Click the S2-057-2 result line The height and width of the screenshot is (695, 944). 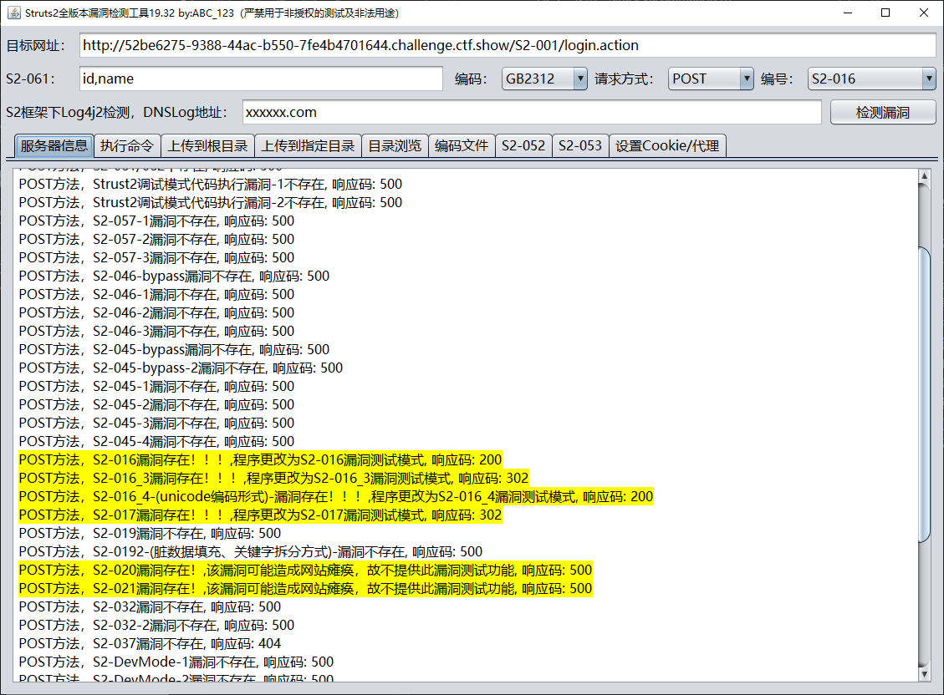coord(156,239)
